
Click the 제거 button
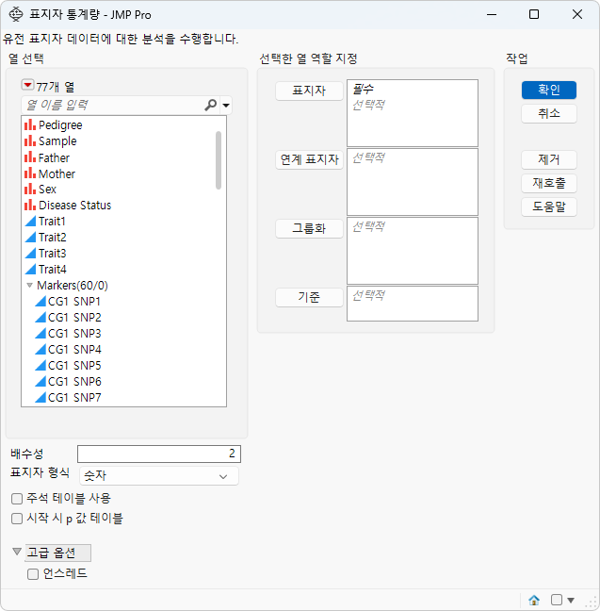click(x=549, y=159)
